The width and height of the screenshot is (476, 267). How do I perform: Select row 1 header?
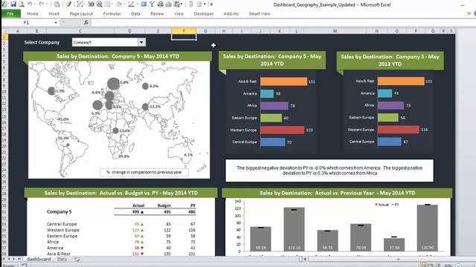click(4, 36)
